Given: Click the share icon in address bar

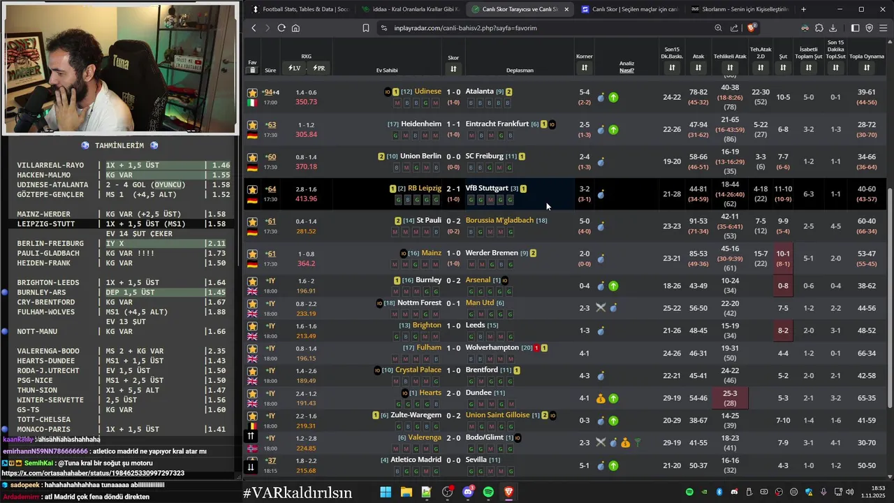Looking at the screenshot, I should (734, 28).
